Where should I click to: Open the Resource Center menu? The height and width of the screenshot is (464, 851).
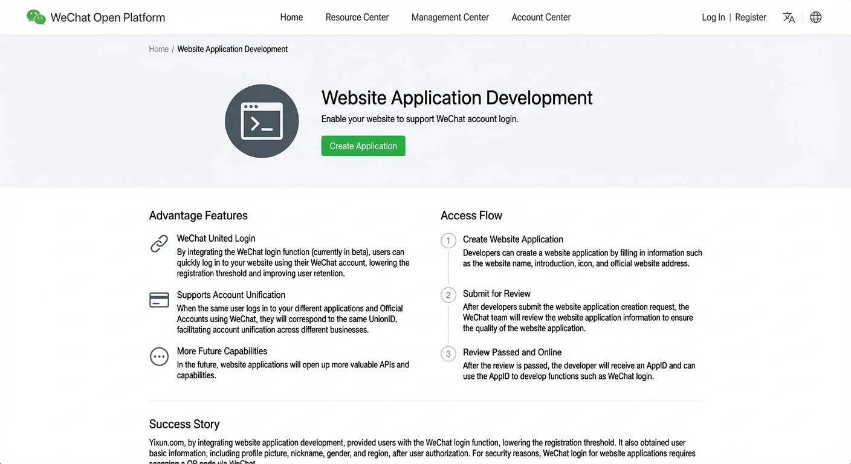click(357, 18)
